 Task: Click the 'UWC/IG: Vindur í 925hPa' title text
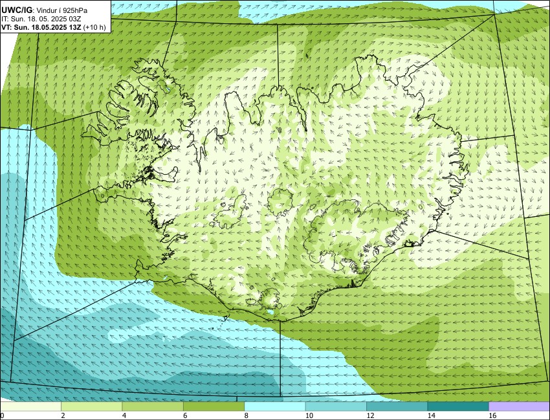44,10
